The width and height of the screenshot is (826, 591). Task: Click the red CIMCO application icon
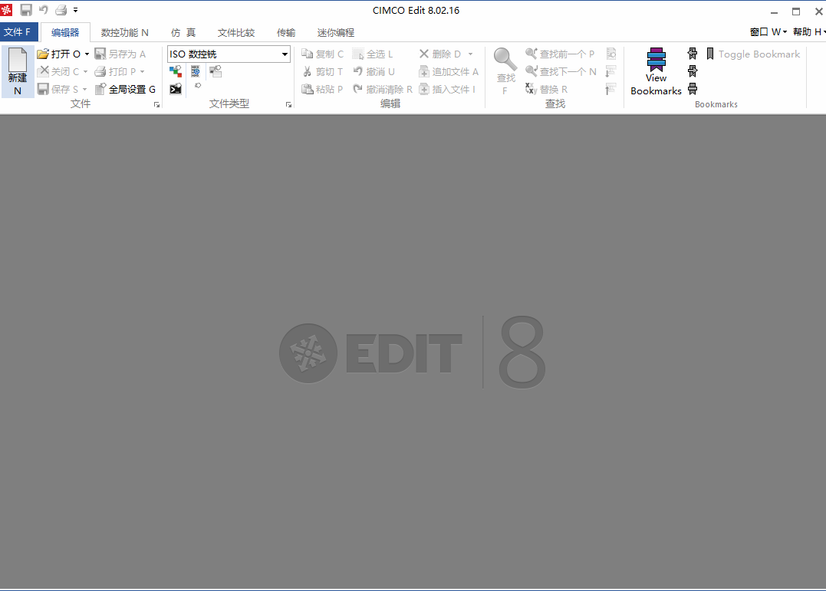[x=6, y=9]
